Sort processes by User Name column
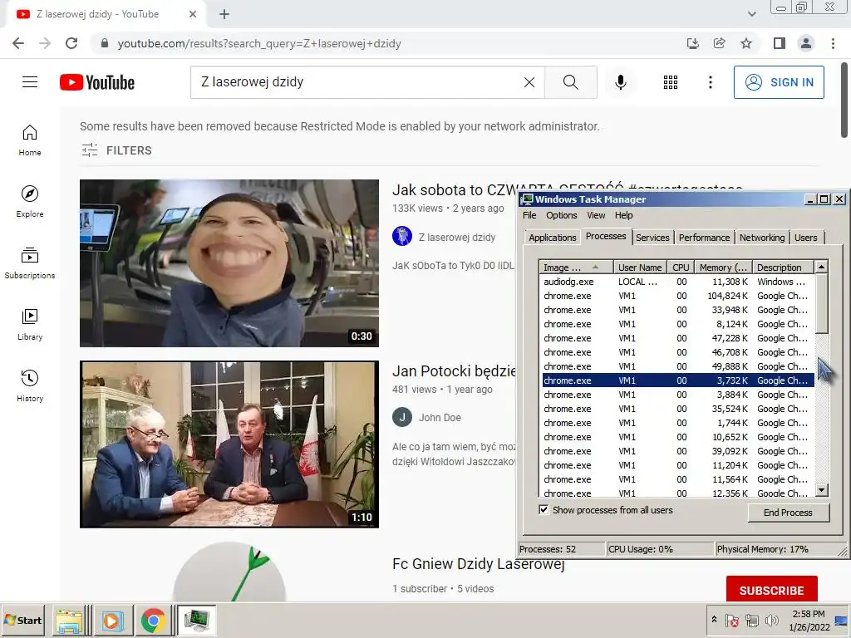Screen dimensions: 851x638 640,267
